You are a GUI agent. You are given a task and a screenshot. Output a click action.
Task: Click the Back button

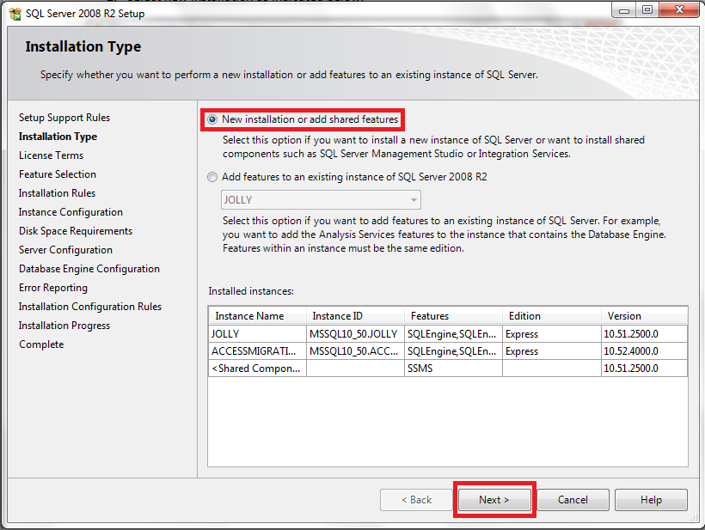[x=416, y=500]
